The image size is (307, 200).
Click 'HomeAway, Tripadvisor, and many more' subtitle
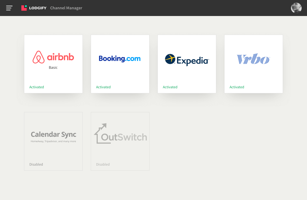(53, 141)
